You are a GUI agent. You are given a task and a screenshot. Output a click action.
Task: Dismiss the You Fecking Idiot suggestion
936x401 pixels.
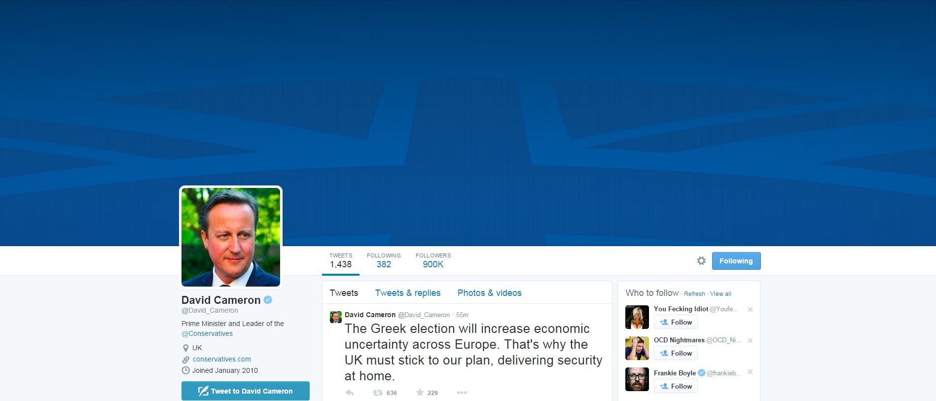click(750, 309)
